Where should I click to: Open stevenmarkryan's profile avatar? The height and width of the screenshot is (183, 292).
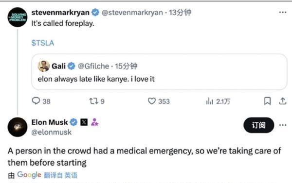(18, 17)
